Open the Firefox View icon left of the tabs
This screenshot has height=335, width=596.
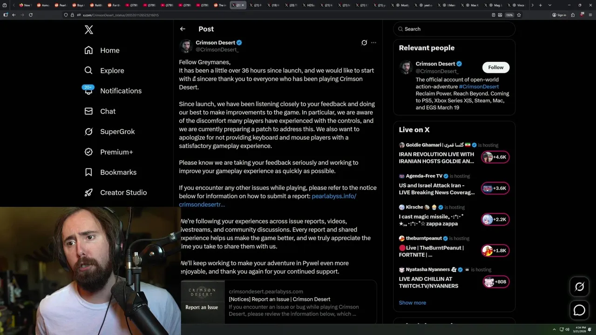[5, 5]
